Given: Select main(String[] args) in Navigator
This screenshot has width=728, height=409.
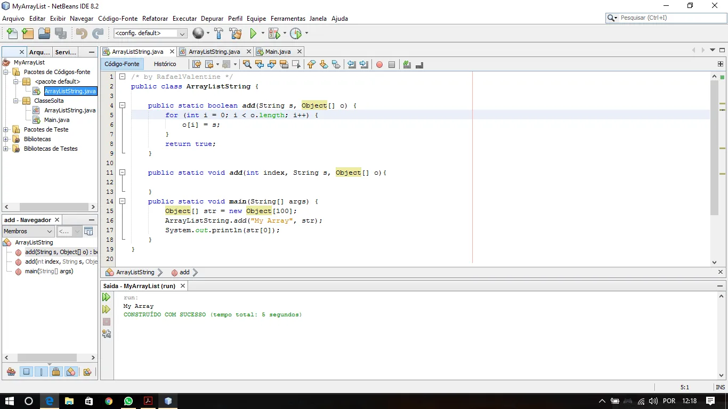Looking at the screenshot, I should pos(49,271).
